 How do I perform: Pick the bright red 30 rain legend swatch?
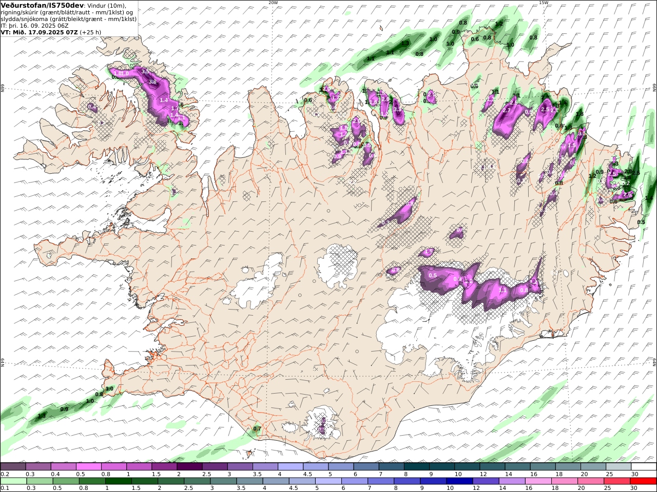(x=644, y=481)
